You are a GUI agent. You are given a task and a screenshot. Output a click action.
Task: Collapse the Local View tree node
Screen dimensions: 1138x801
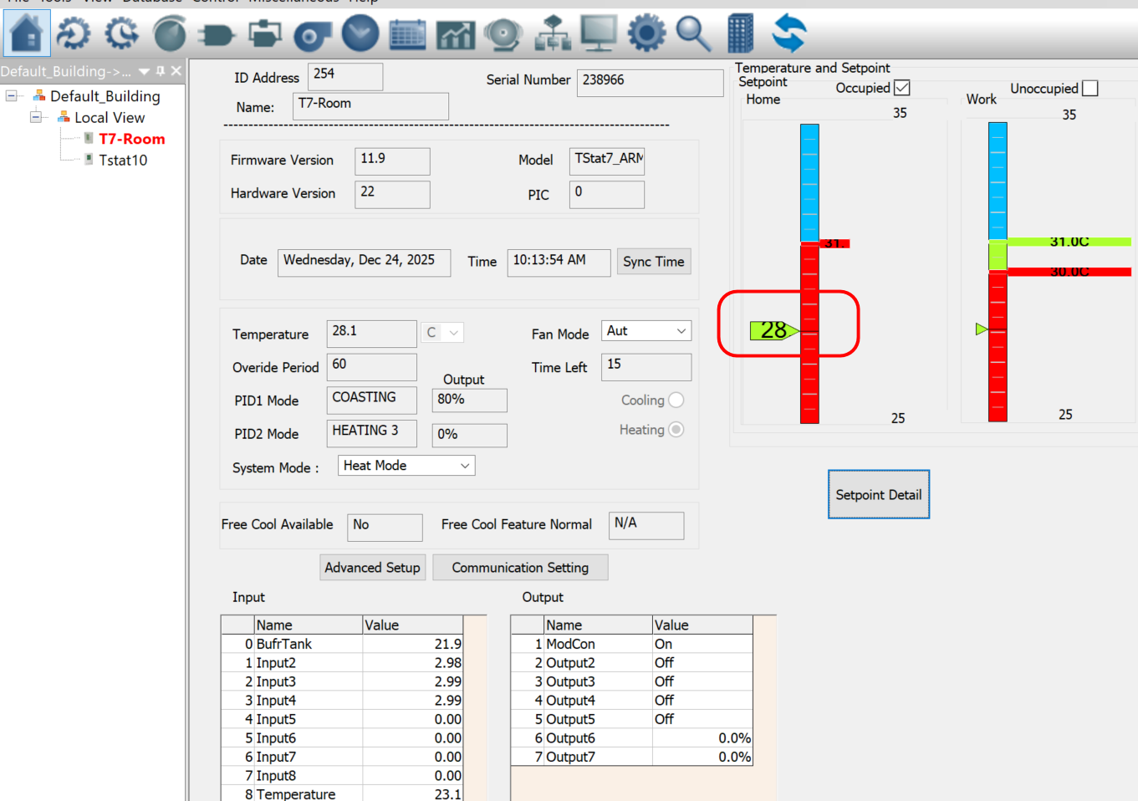pos(36,118)
